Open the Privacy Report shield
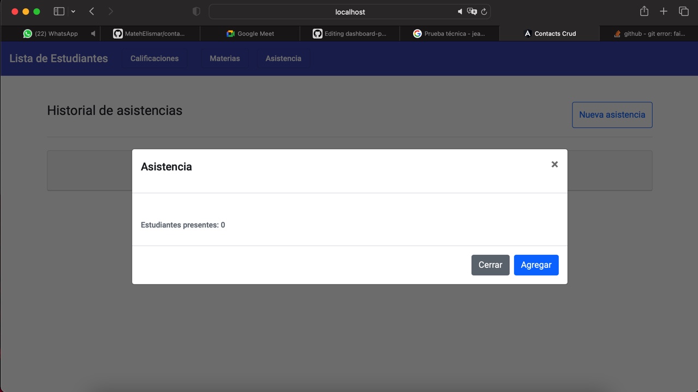 click(x=195, y=11)
